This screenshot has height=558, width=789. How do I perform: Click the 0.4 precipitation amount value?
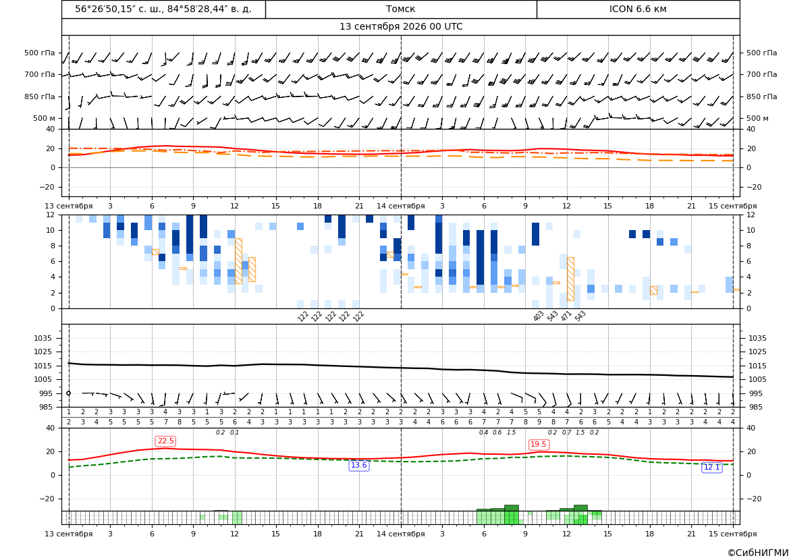483,433
